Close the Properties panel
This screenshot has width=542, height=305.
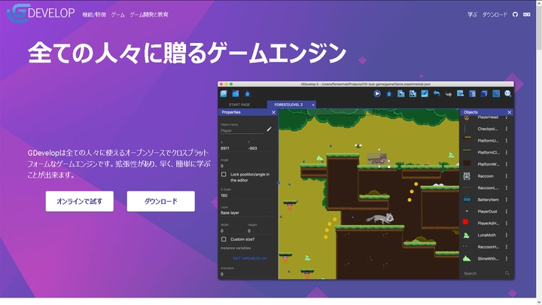tap(273, 112)
